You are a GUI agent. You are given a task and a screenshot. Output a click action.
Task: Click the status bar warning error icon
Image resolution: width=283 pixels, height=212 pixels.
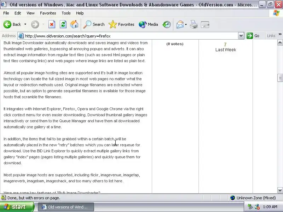tap(4, 198)
